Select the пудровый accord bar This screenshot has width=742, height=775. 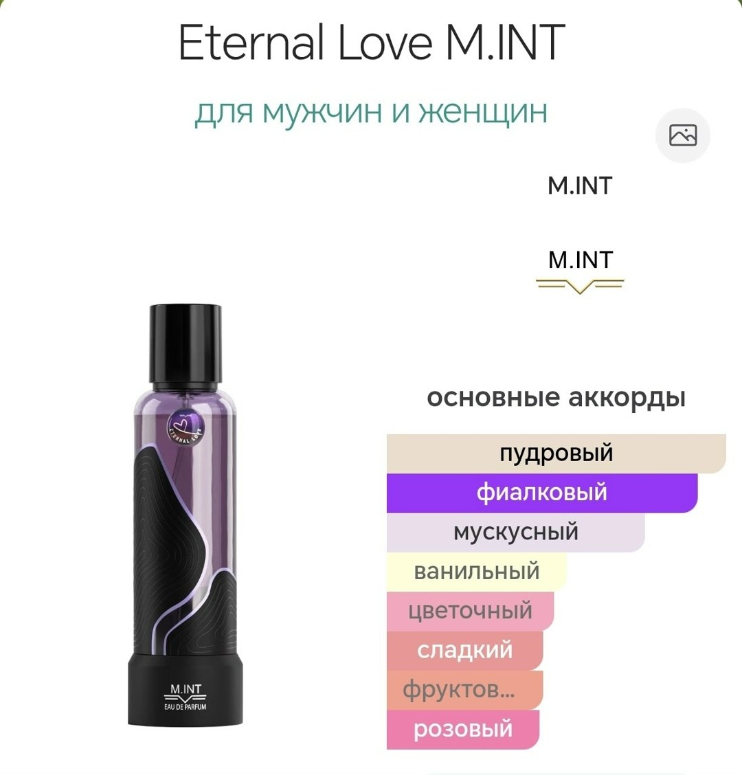[x=556, y=453]
